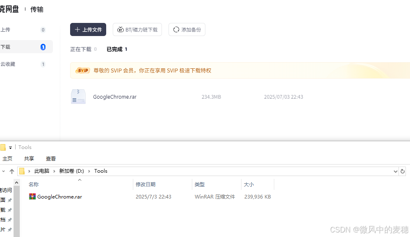Click the WinRAR icon of GoogleChrome.rar in Explorer
Image resolution: width=410 pixels, height=237 pixels.
point(32,196)
